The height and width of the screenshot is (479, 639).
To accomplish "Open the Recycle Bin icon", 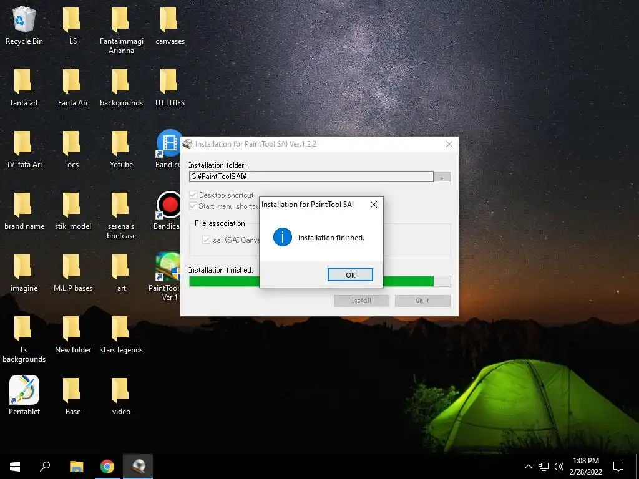I will 24,25.
